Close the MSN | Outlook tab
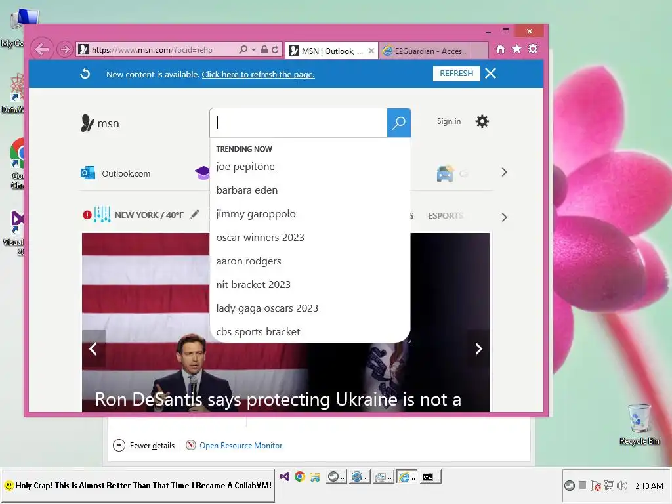This screenshot has height=504, width=672. click(371, 51)
